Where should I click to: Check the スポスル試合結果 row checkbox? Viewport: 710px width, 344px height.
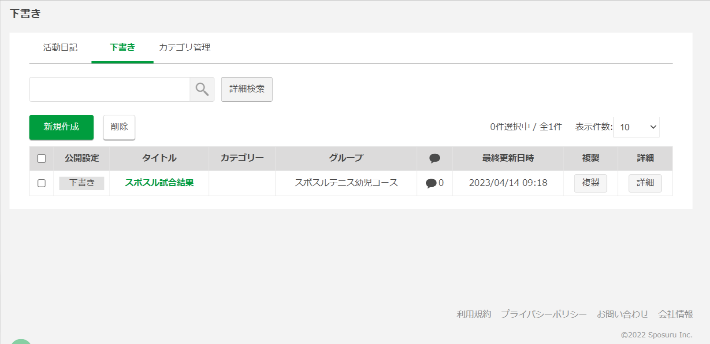tap(41, 183)
